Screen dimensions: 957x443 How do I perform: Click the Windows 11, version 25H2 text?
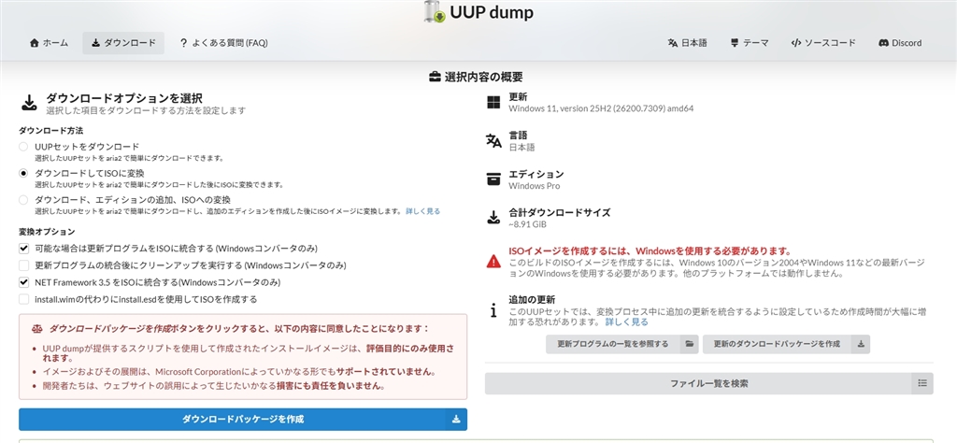pos(601,108)
